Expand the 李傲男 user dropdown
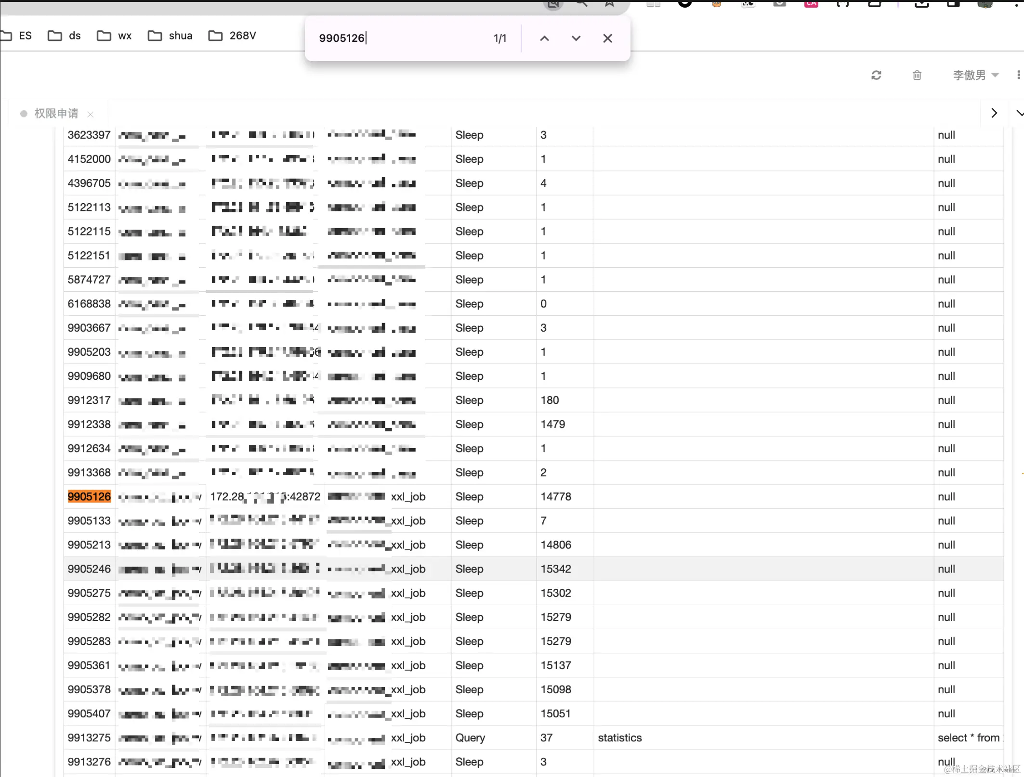This screenshot has width=1024, height=777. (976, 75)
